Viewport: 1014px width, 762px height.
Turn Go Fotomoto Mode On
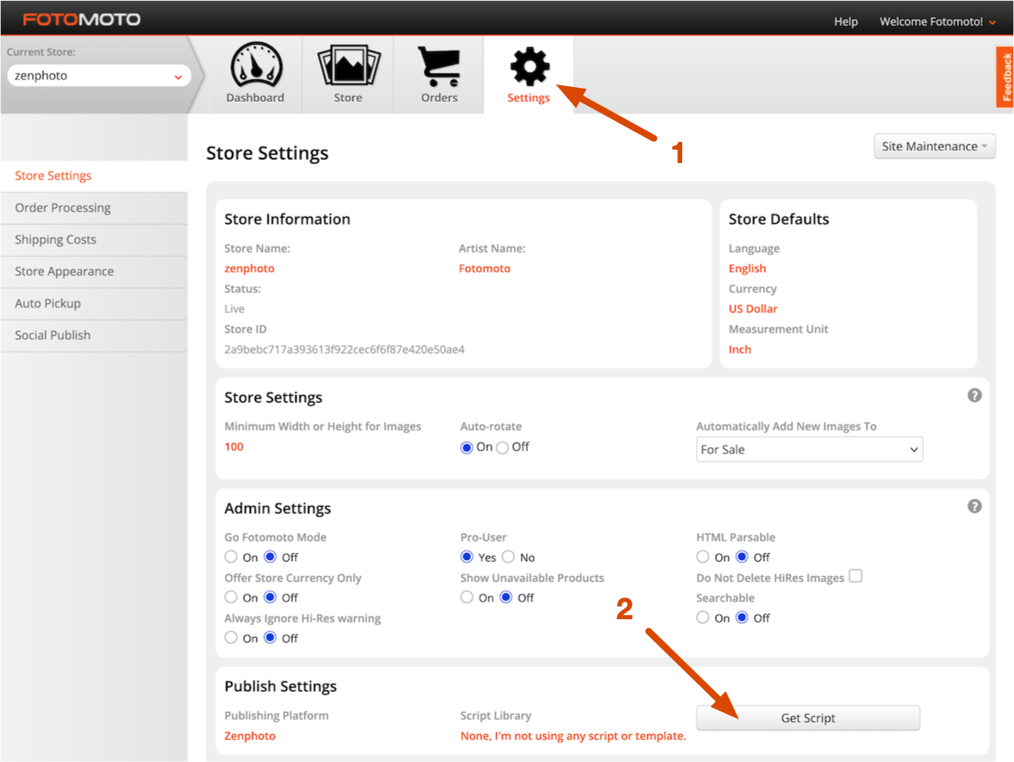[x=231, y=557]
